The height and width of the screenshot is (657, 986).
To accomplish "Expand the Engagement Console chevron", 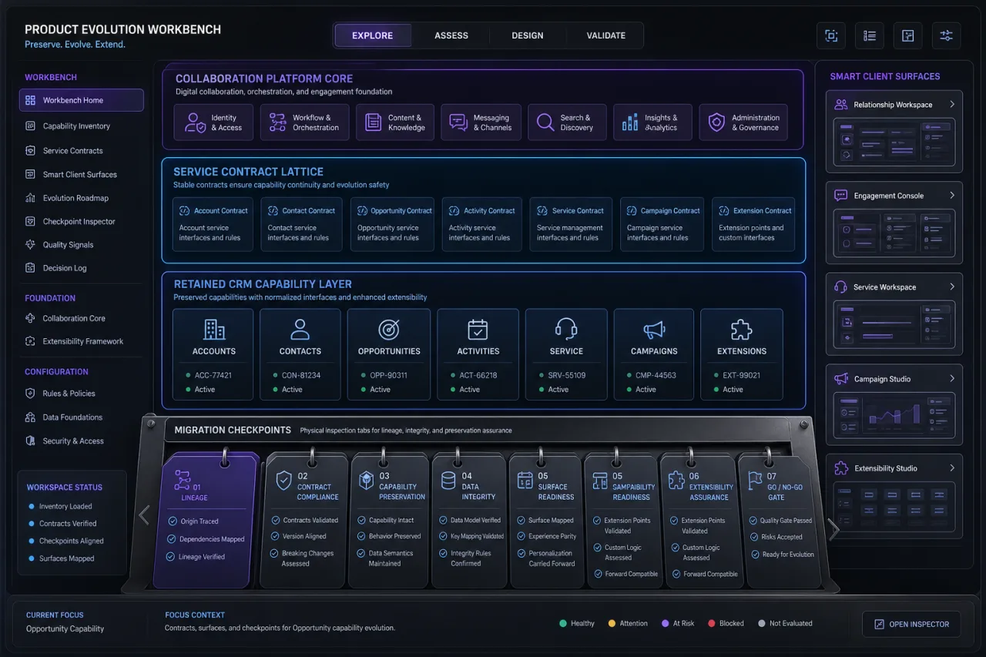I will [952, 196].
